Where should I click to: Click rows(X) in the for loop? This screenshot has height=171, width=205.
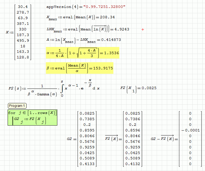(47, 113)
